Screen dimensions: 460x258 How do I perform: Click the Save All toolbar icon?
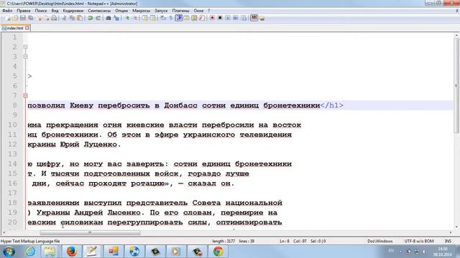(x=30, y=18)
